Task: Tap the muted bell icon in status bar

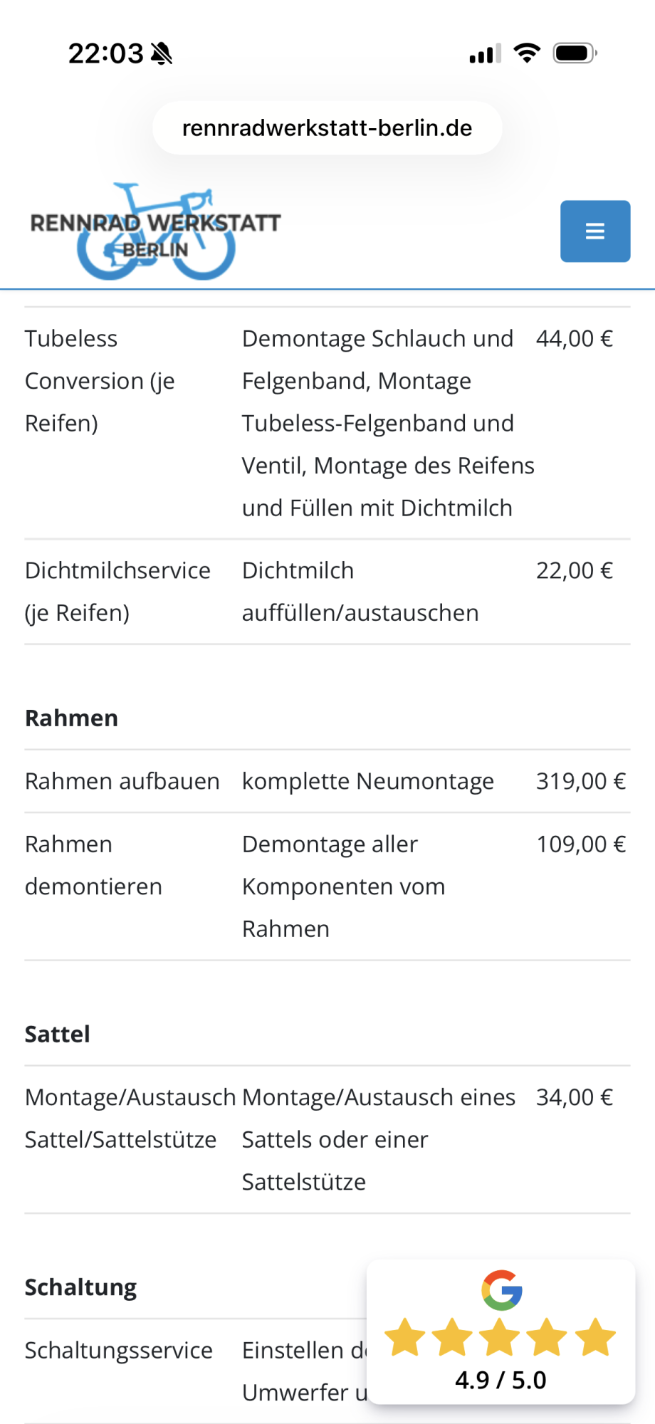Action: [x=162, y=53]
